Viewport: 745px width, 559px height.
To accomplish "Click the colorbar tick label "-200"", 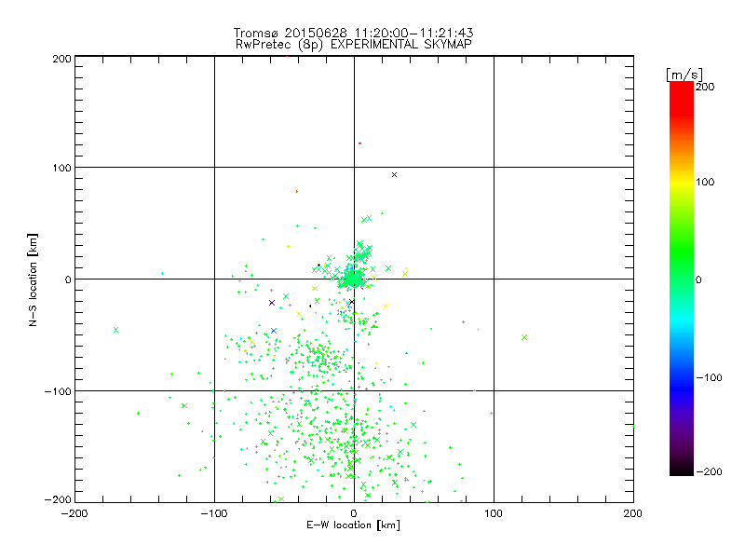I will 709,472.
